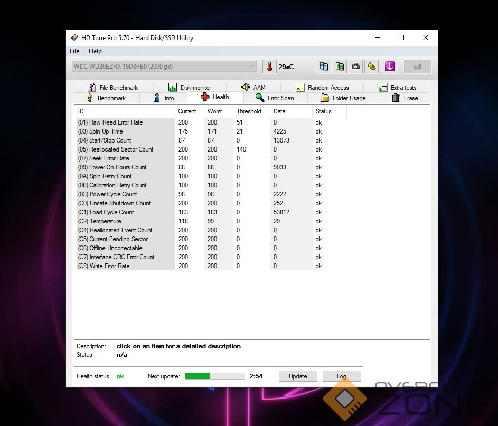This screenshot has height=426, width=498.
Task: Click the Update button
Action: 298,376
